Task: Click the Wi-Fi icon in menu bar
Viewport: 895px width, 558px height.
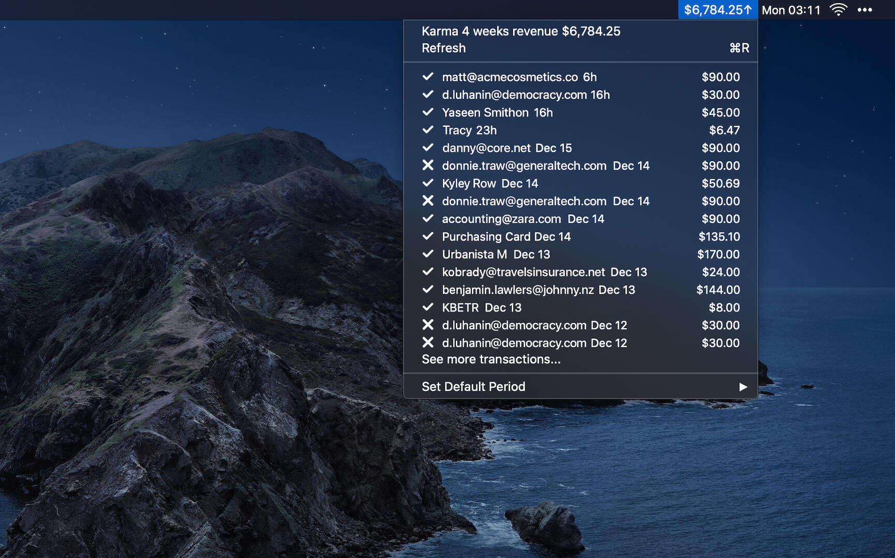Action: tap(838, 10)
